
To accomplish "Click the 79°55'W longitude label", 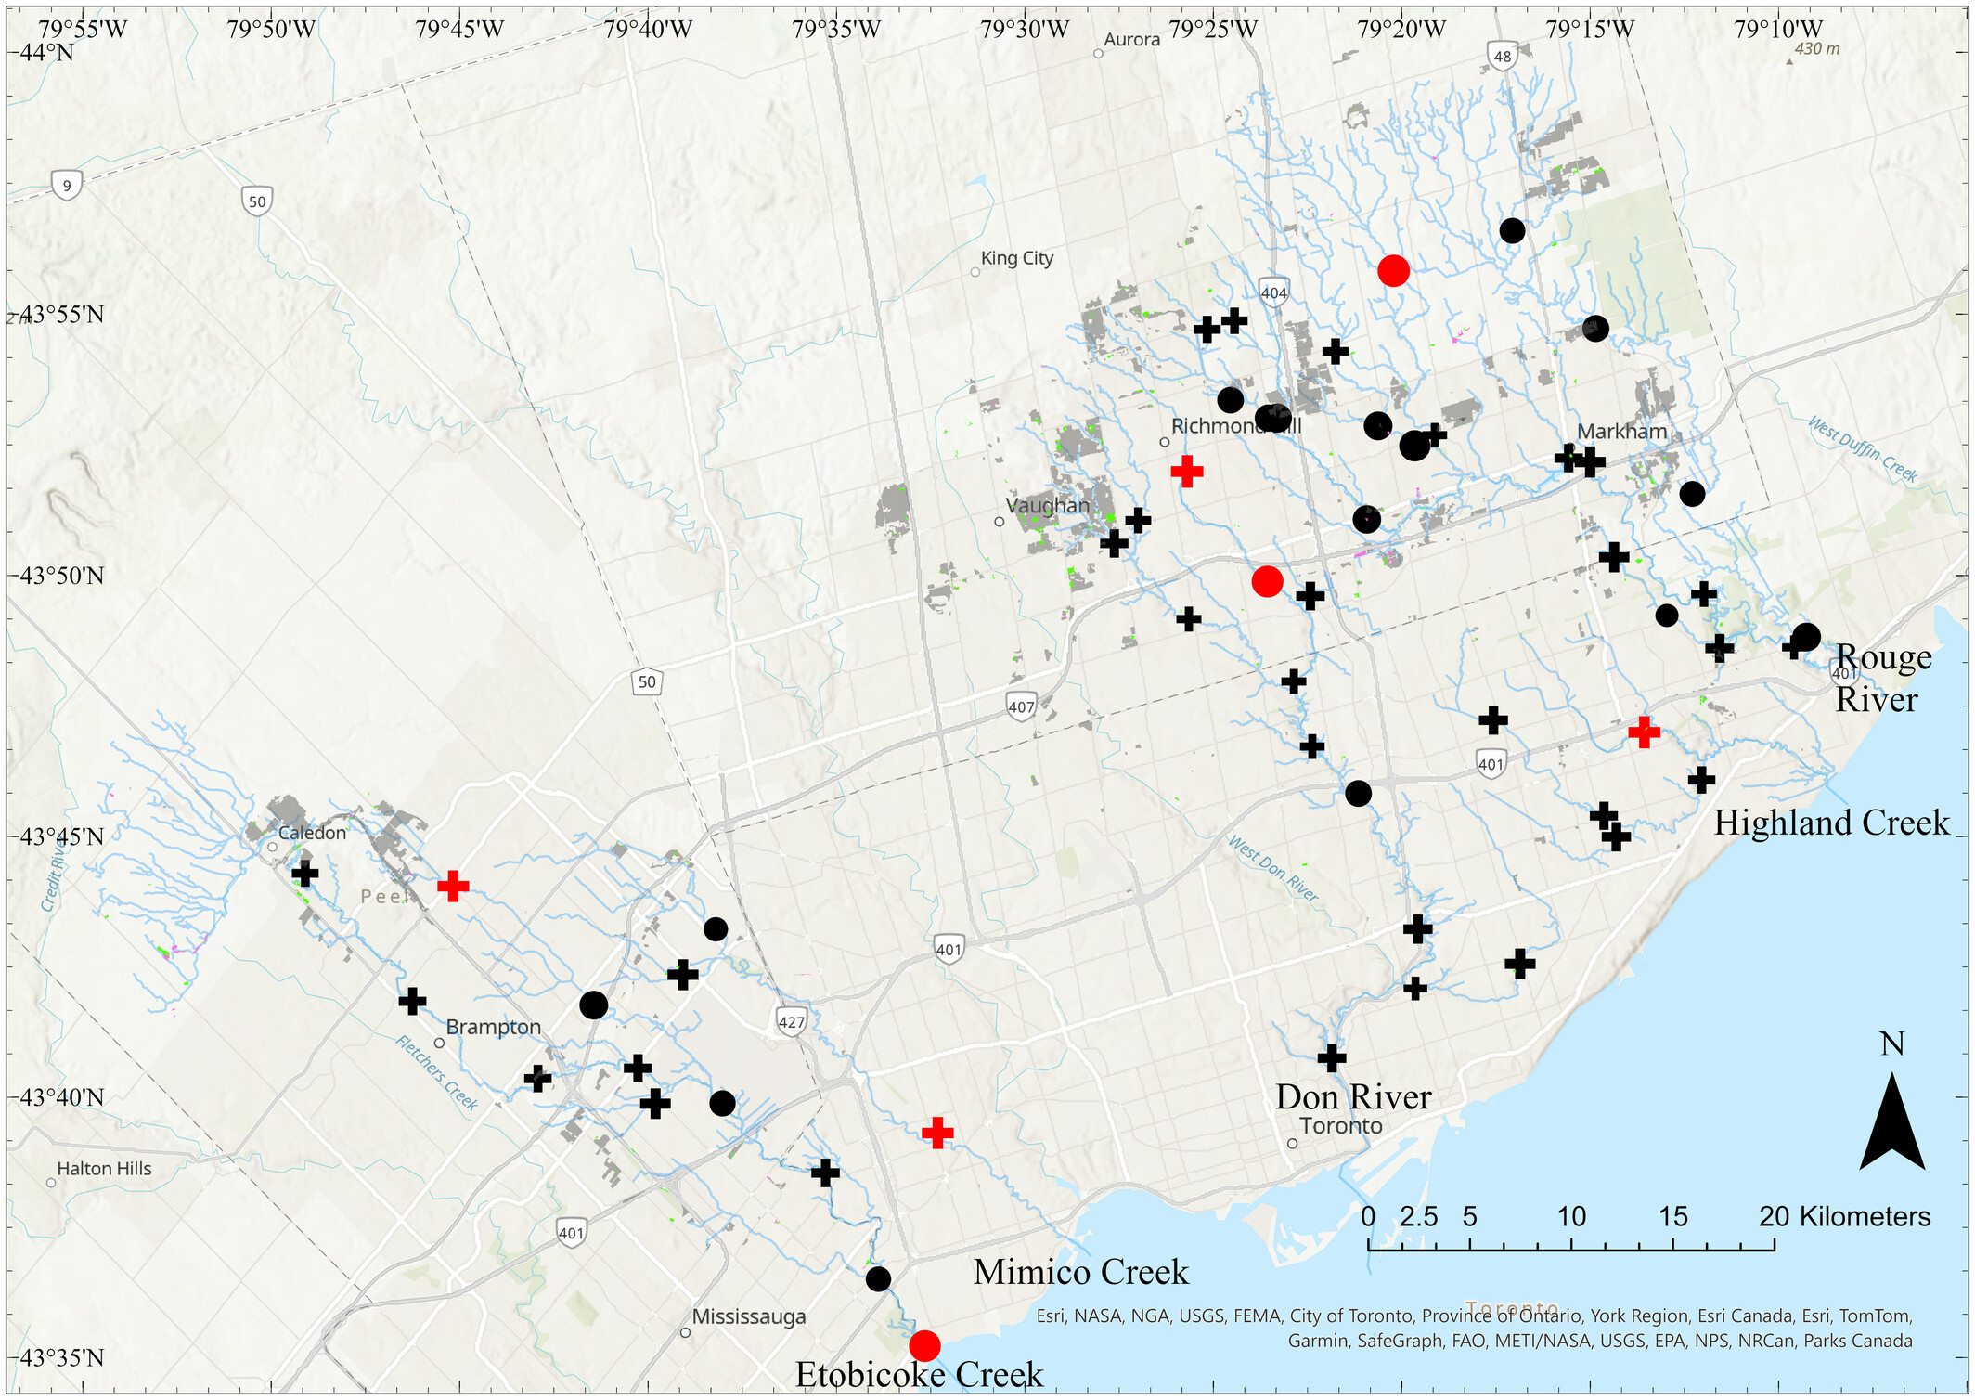I will [83, 30].
